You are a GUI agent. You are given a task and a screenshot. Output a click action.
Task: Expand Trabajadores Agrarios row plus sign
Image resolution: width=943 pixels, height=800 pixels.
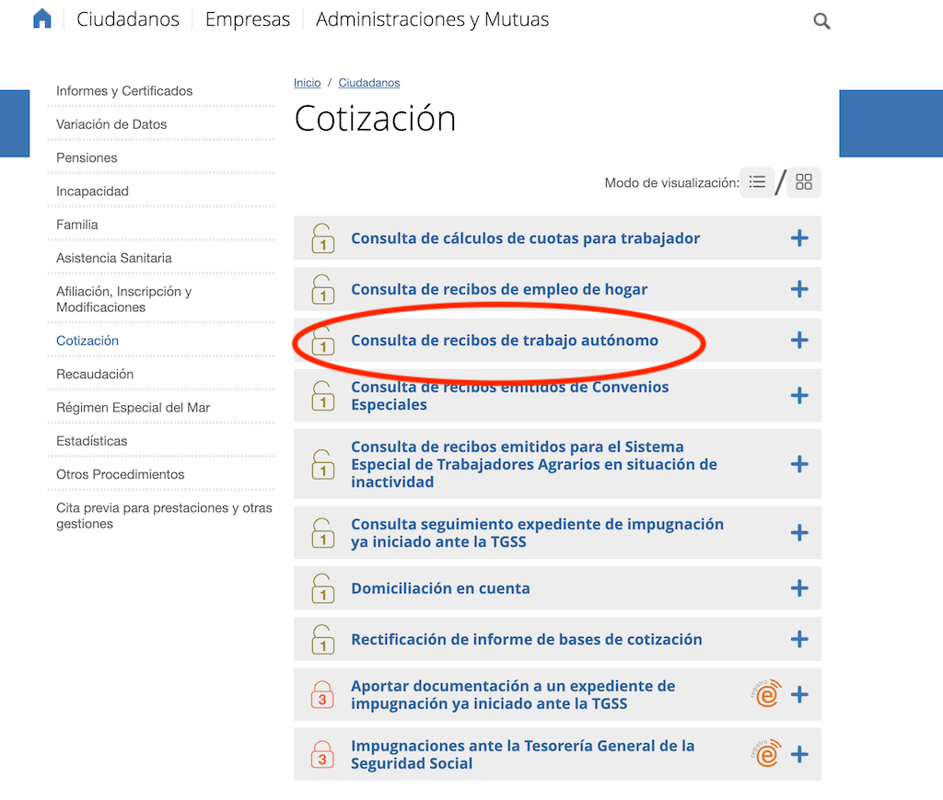tap(799, 464)
